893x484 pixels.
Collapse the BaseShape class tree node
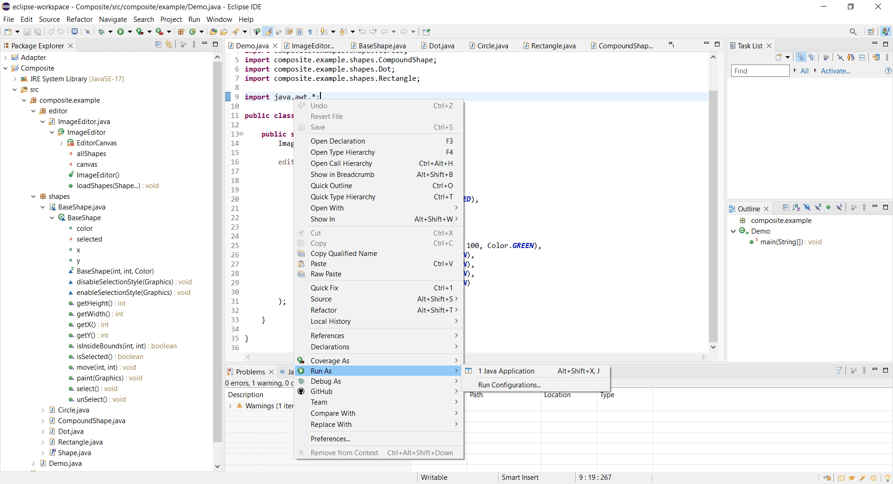click(x=52, y=218)
